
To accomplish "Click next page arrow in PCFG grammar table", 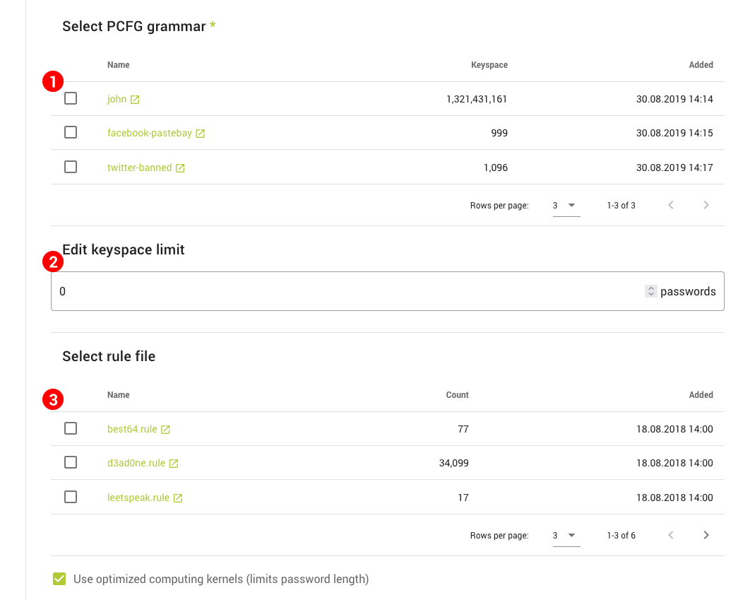I will [x=706, y=205].
